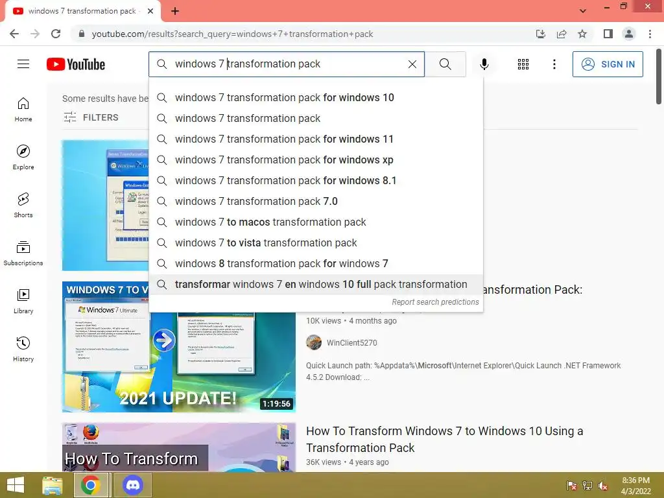Open the '2021 UPDATE!' video thumbnail
664x498 pixels.
point(179,347)
